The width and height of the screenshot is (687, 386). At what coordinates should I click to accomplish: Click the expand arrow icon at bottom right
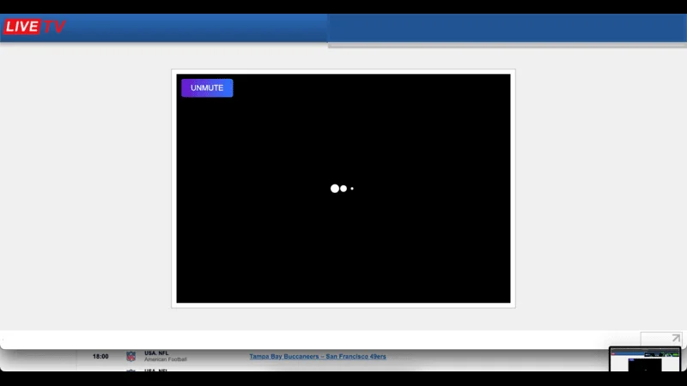(x=676, y=339)
